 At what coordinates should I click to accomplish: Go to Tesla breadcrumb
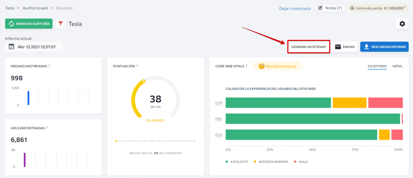click(x=10, y=8)
